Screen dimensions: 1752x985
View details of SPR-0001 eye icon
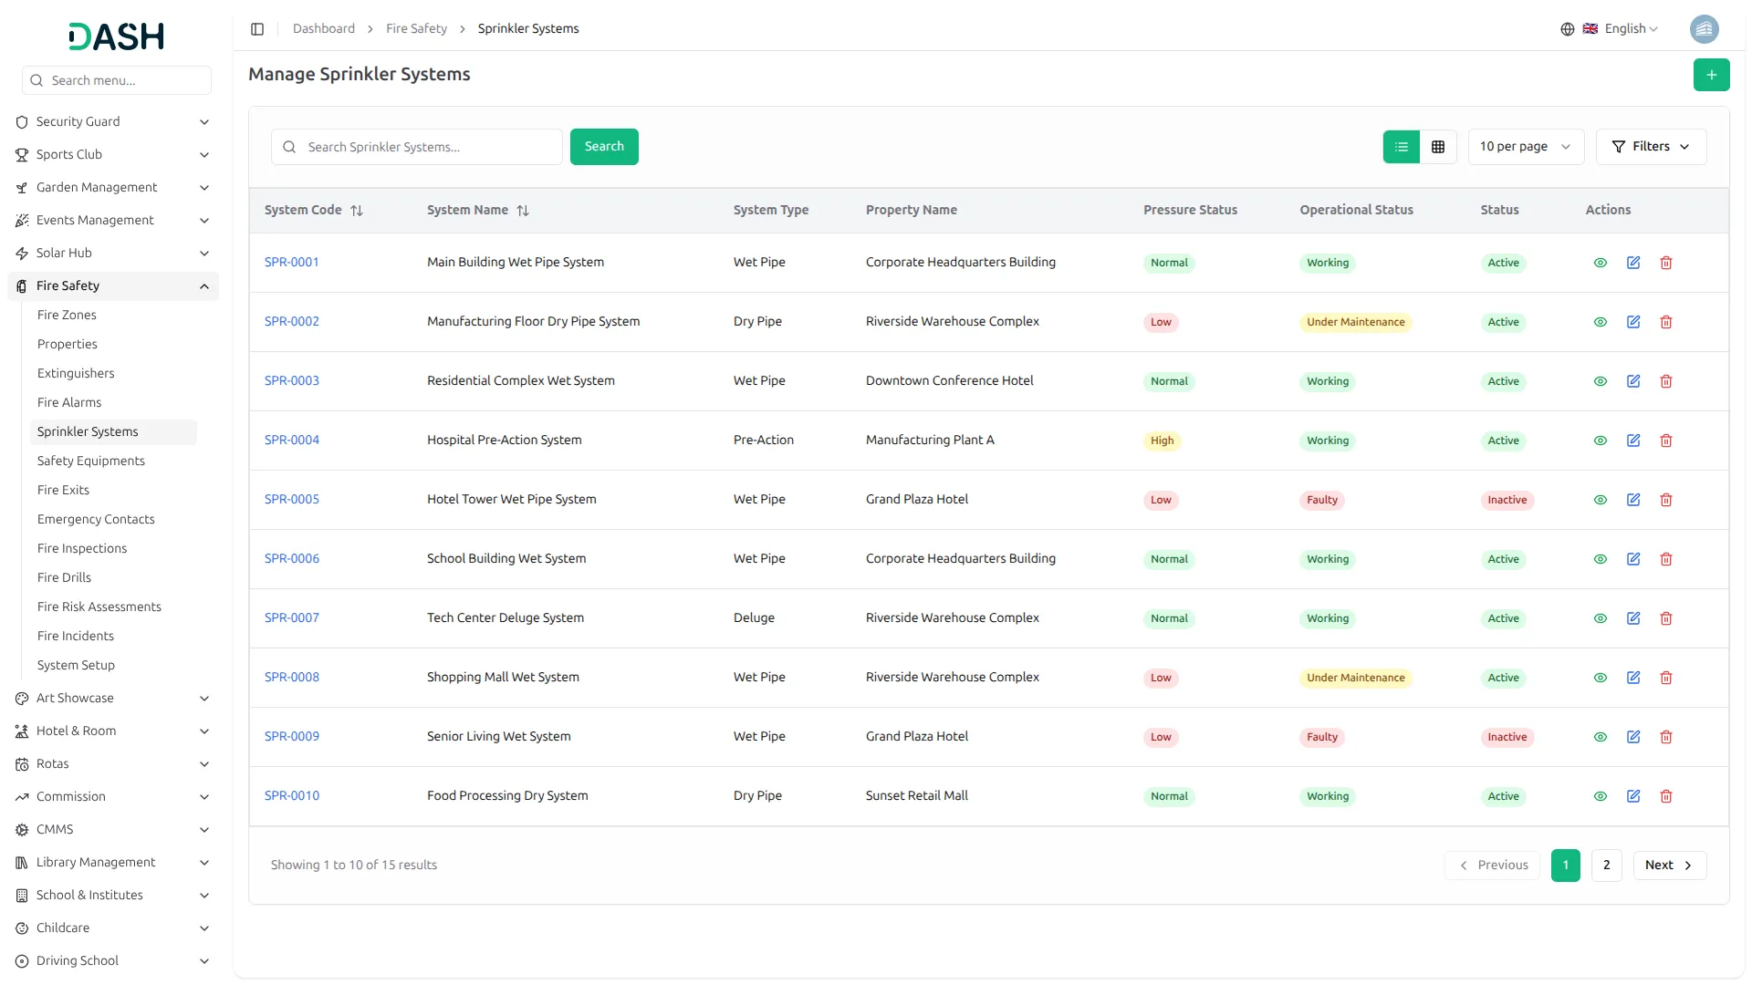point(1600,263)
